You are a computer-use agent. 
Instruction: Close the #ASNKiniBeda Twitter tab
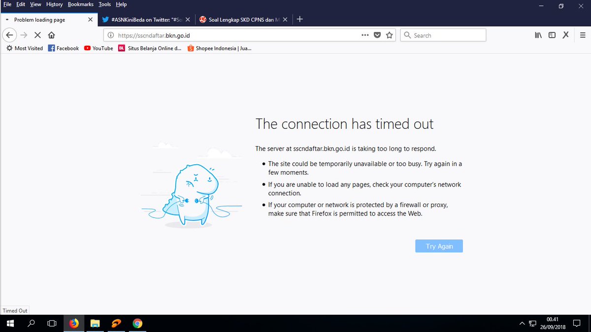[188, 20]
